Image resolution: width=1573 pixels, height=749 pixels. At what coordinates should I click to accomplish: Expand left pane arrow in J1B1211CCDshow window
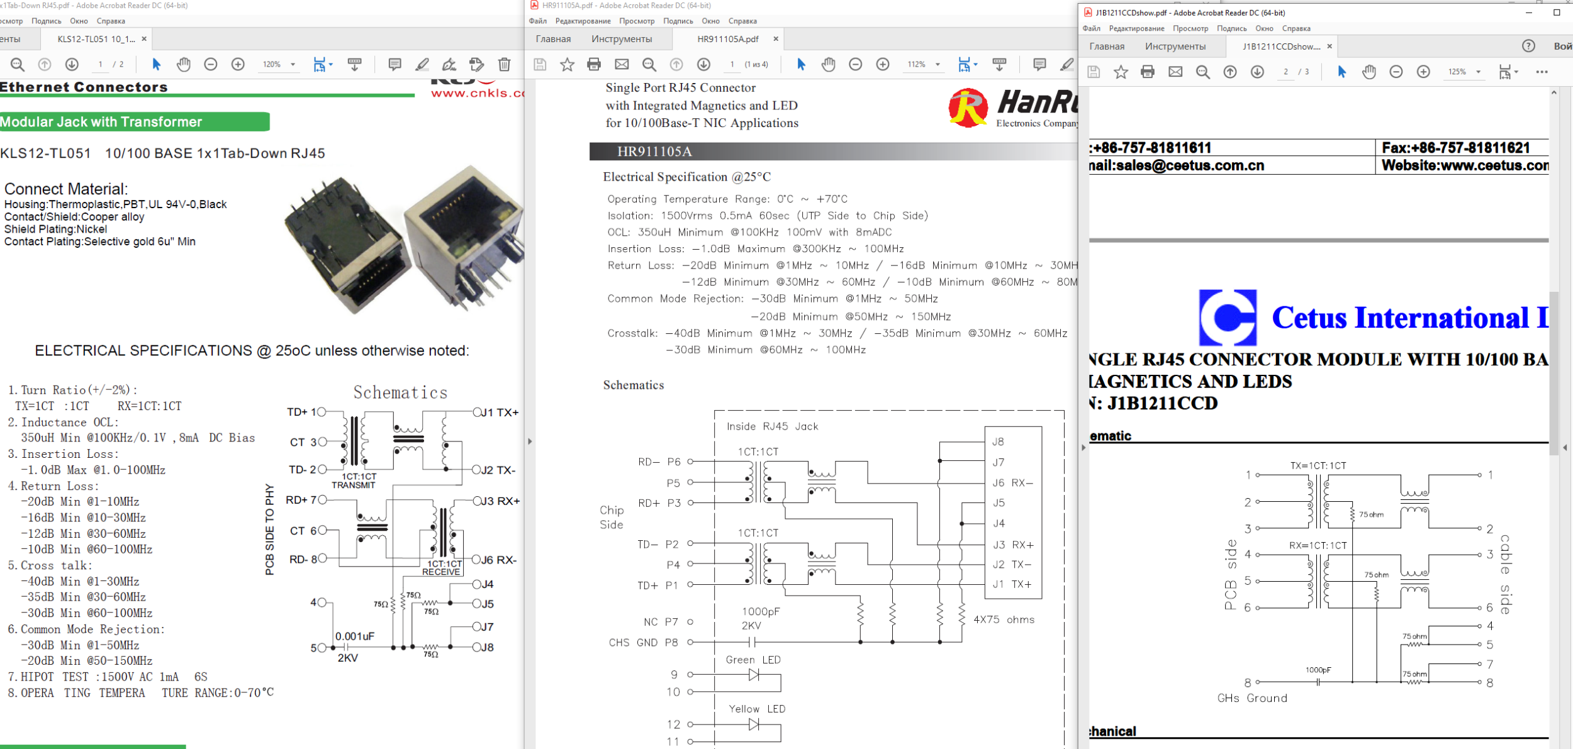[1083, 448]
